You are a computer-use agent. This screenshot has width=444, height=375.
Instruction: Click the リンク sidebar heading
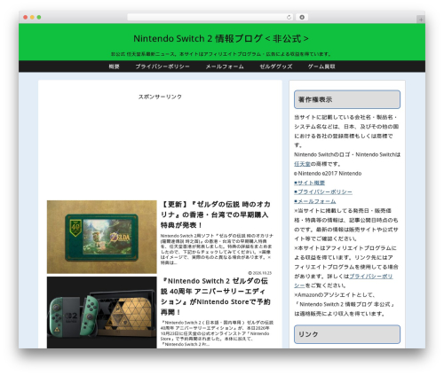pos(347,334)
